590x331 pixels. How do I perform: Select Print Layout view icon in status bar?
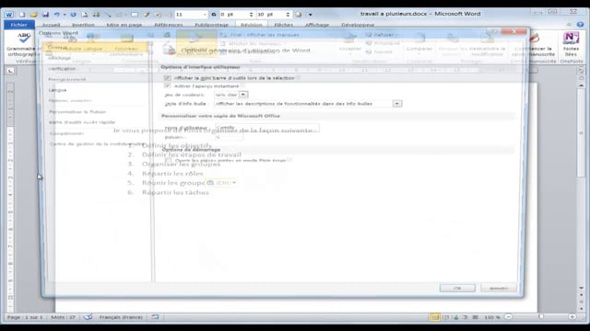pos(435,317)
